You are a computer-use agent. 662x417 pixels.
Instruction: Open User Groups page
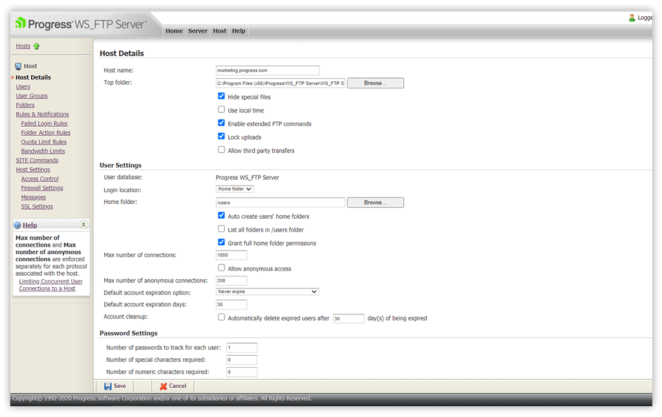[x=32, y=96]
